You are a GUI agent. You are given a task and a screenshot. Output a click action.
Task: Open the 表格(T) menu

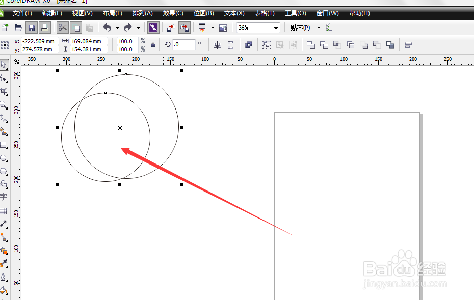[x=265, y=13]
